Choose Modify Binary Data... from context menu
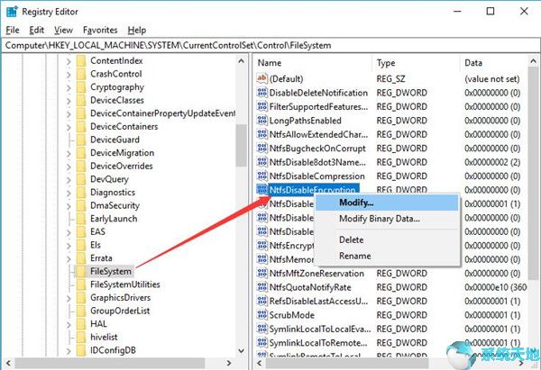Screen dimensions: 541x370 [x=387, y=219]
